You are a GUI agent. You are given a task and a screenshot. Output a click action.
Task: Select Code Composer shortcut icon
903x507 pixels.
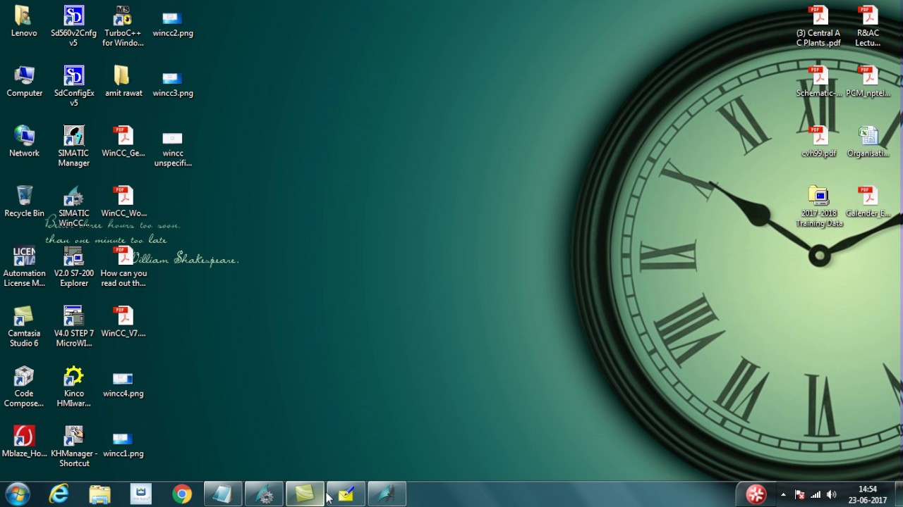(x=24, y=387)
